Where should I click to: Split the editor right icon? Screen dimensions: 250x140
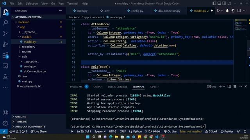[x=239, y=10]
